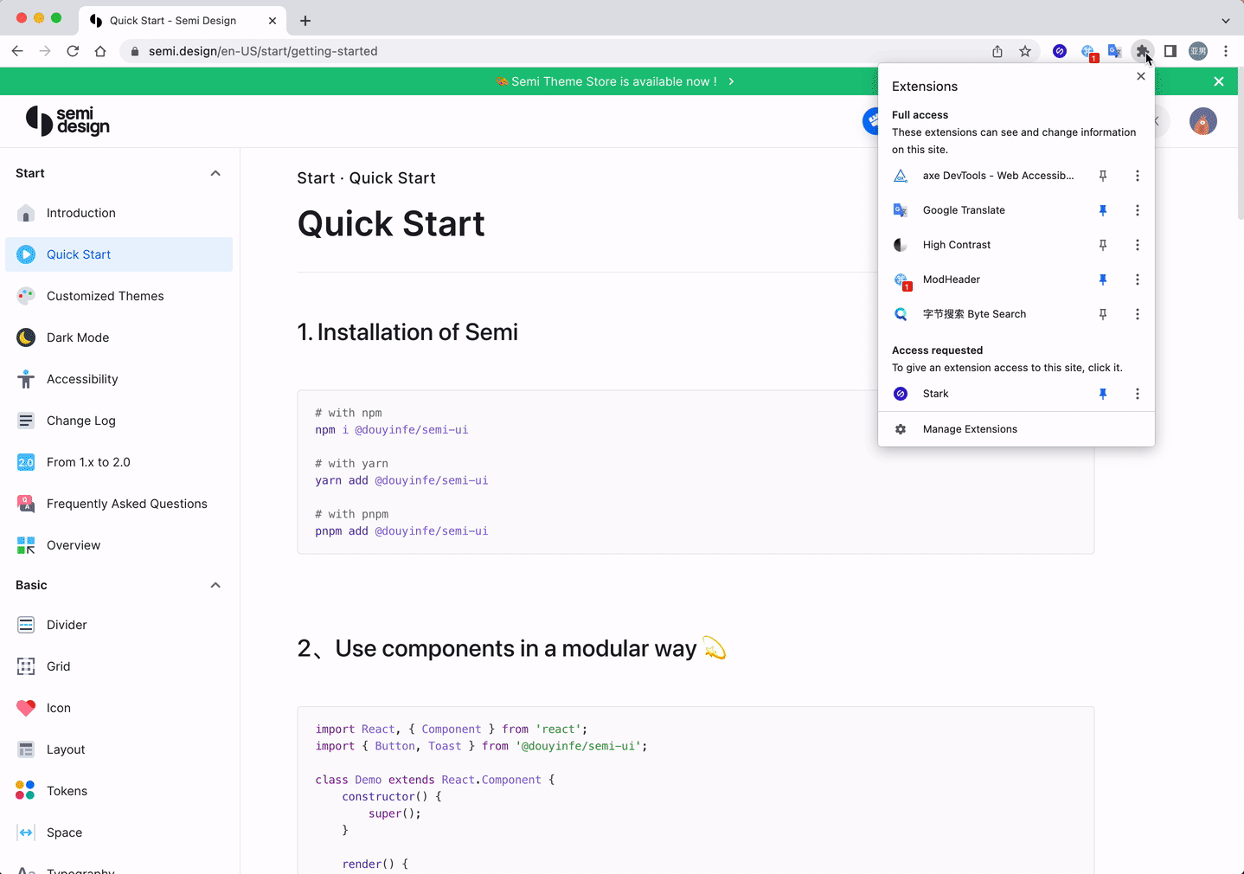The image size is (1244, 874).
Task: Click the Stark icon in the toolbar
Action: point(1060,51)
